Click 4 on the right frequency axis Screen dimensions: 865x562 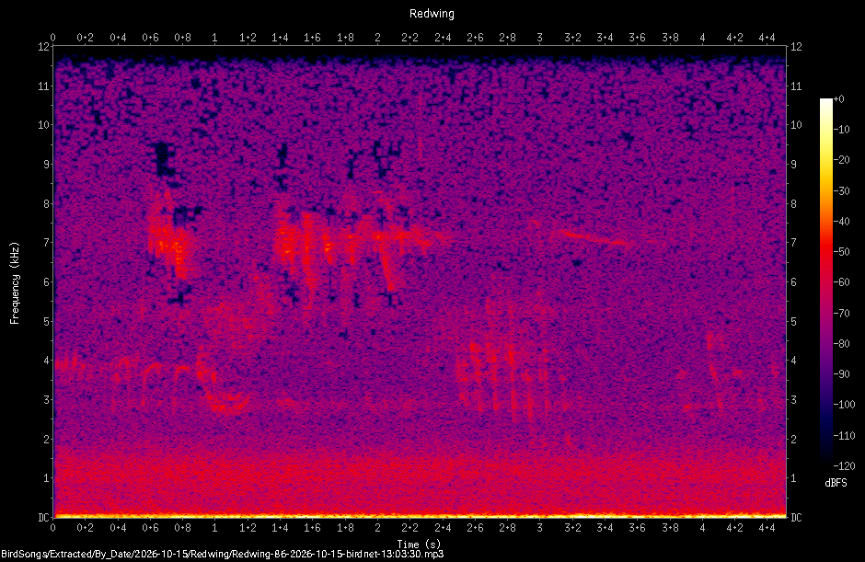click(794, 361)
